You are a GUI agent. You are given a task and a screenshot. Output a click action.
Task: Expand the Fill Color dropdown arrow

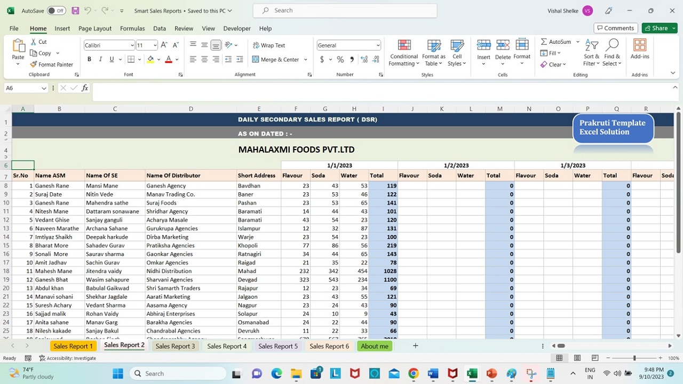[x=157, y=59]
